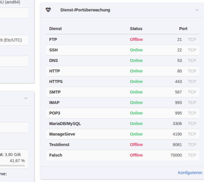Click the Online status of SSH
This screenshot has width=204, height=182.
point(136,50)
